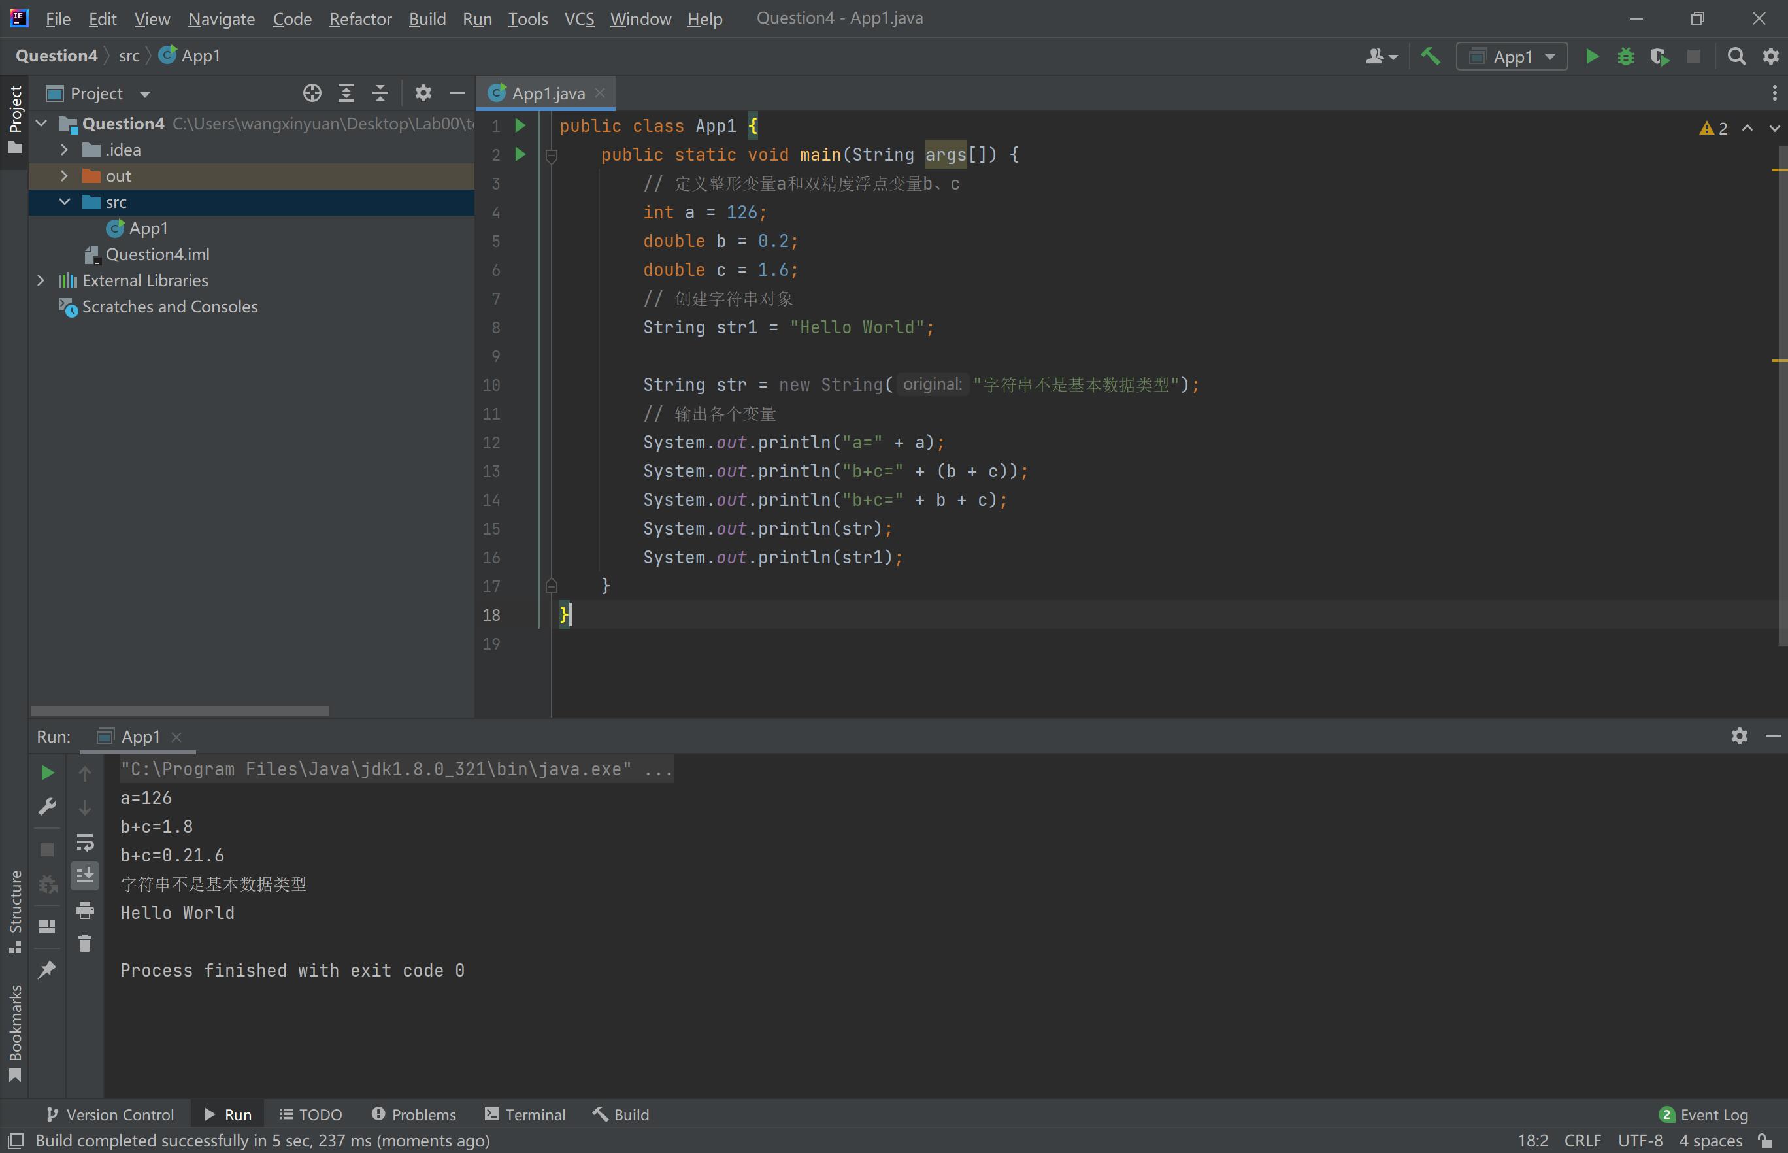
Task: Collapse all in Project panel
Action: pyautogui.click(x=380, y=93)
